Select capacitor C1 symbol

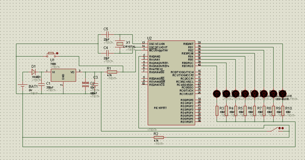coord(42,85)
